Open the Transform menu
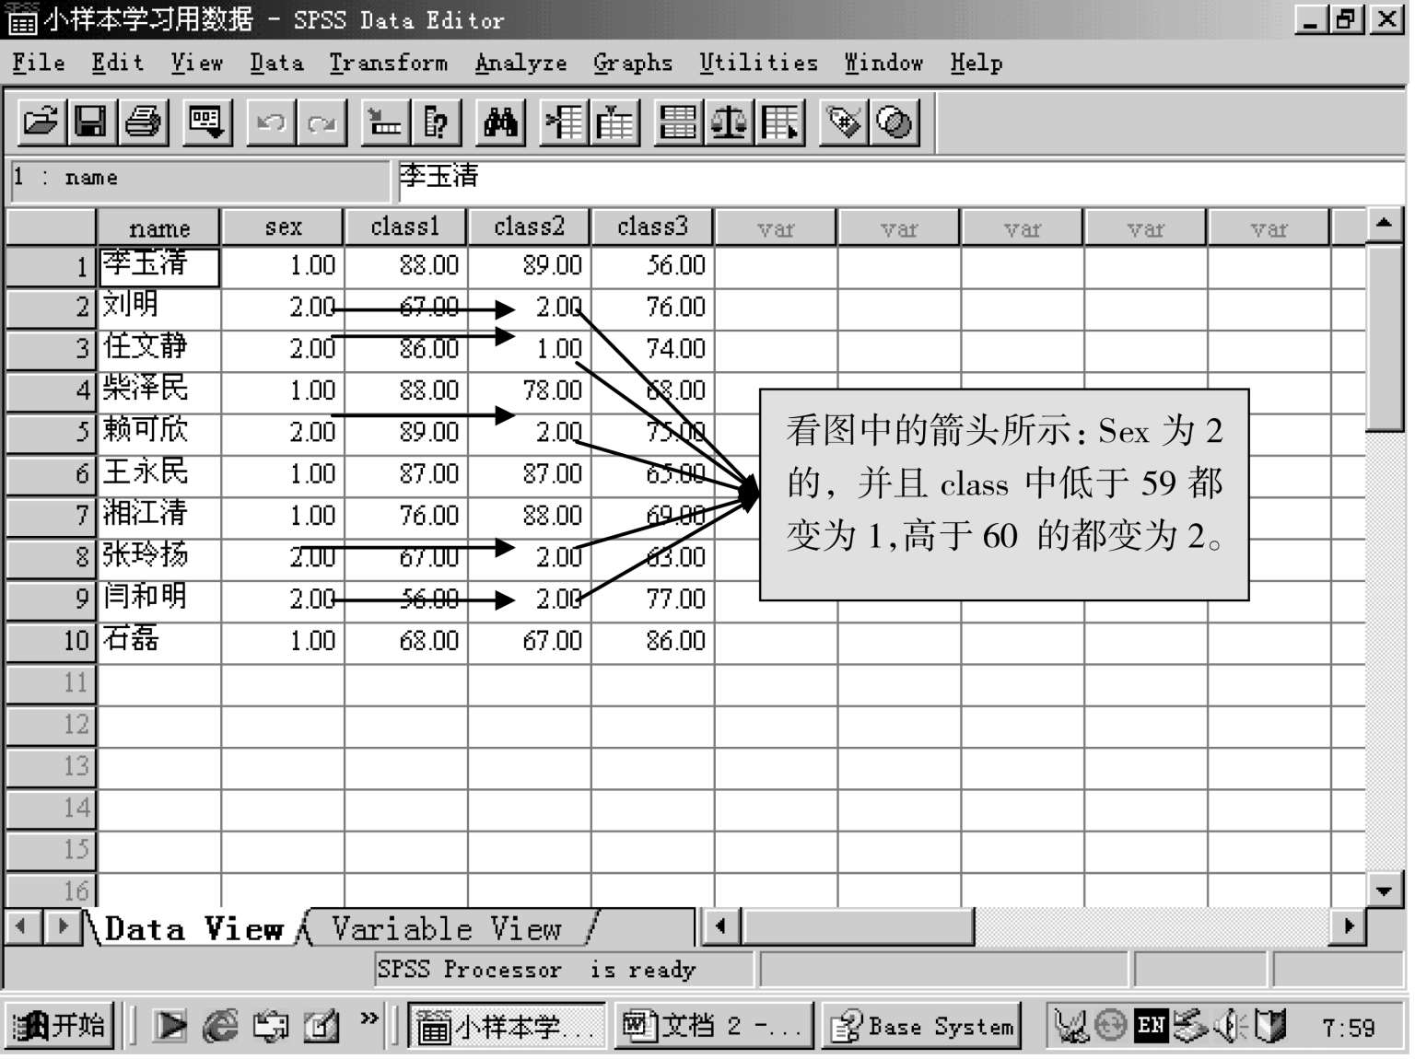Viewport: 1415px width, 1059px height. (389, 63)
